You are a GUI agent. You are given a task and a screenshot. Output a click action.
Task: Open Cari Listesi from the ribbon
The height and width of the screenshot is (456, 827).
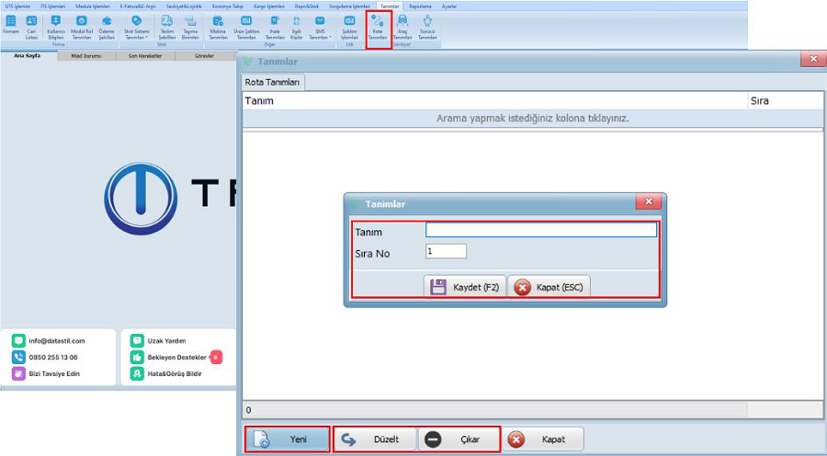[31, 27]
